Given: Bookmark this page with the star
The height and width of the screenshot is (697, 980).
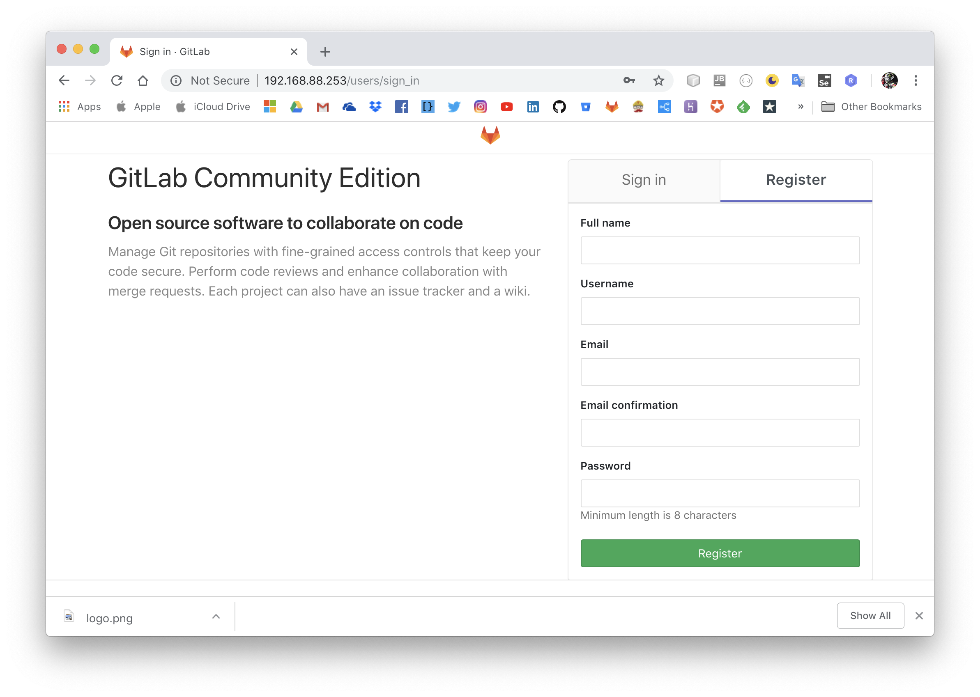Looking at the screenshot, I should (658, 80).
